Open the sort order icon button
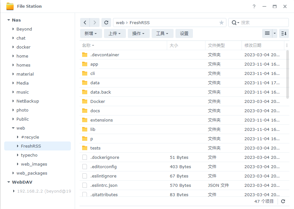294x209 pixels. pyautogui.click(x=284, y=33)
